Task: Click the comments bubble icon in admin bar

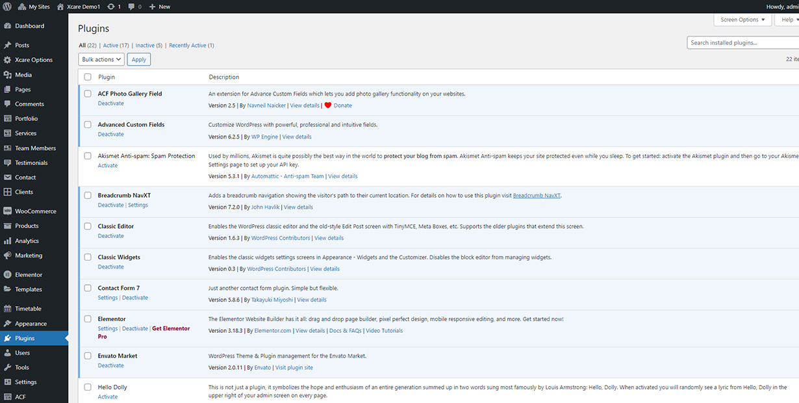Action: click(x=132, y=6)
